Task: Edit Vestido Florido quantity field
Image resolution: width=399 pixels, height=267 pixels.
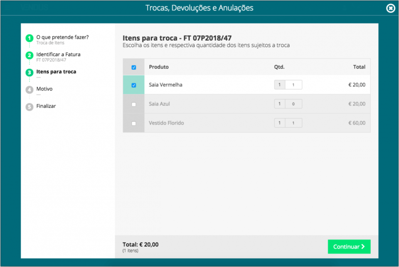Action: click(293, 123)
